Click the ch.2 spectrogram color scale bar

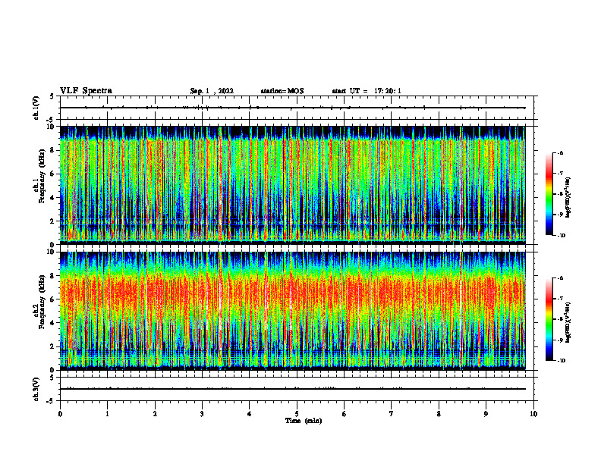[549, 319]
